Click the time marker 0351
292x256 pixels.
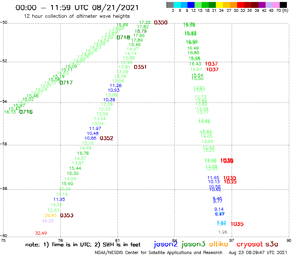140,67
